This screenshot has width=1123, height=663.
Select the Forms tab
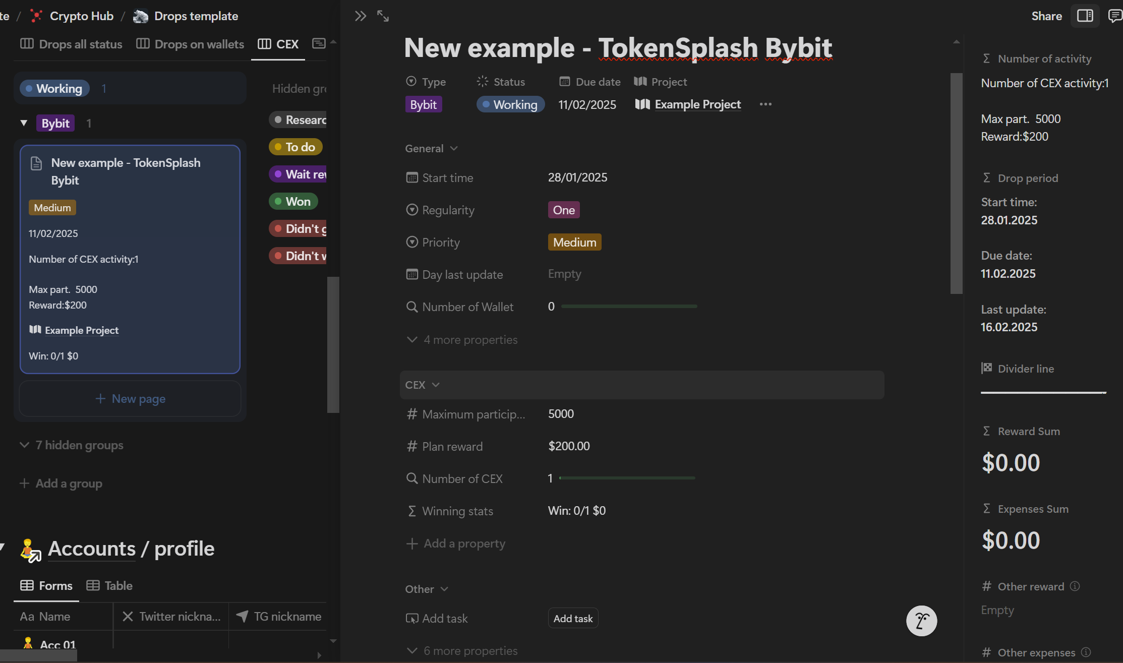46,586
